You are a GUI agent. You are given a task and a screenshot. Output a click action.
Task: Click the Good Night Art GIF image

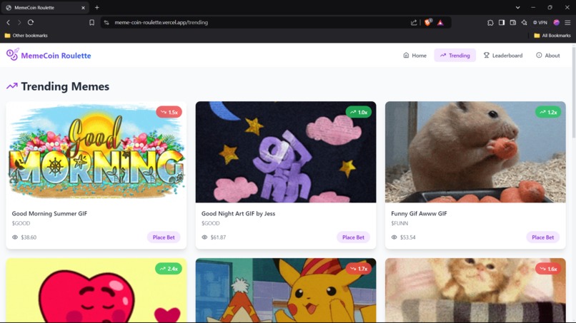click(x=286, y=152)
